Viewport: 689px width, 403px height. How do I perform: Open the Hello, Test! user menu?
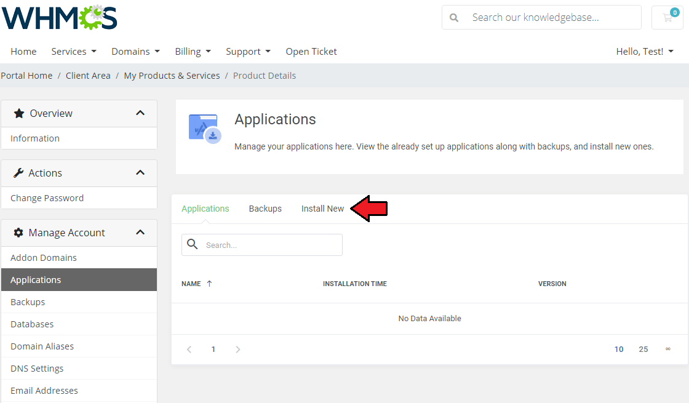pos(645,52)
